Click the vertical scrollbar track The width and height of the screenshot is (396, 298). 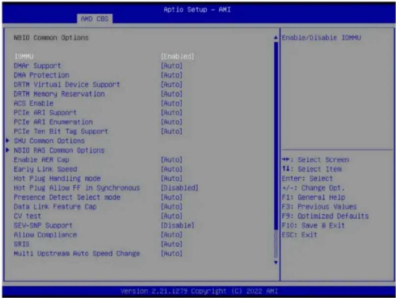click(276, 150)
